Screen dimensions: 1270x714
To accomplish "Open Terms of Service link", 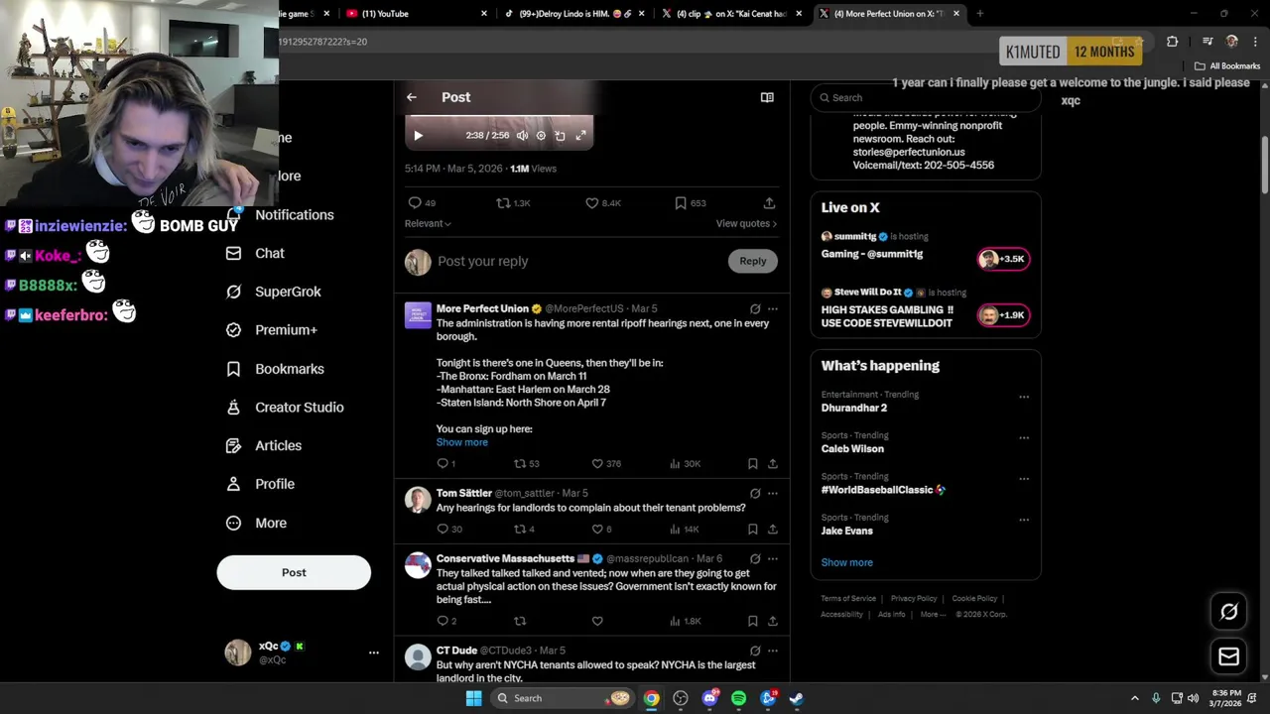I will point(848,599).
